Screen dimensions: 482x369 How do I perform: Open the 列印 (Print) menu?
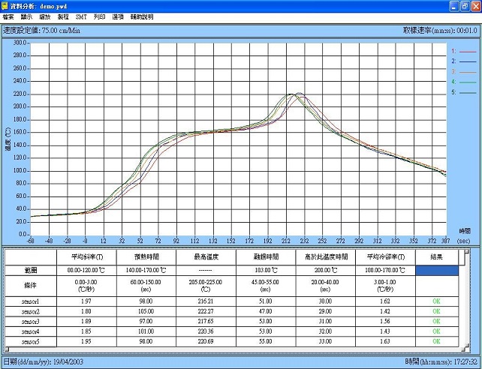pyautogui.click(x=99, y=17)
